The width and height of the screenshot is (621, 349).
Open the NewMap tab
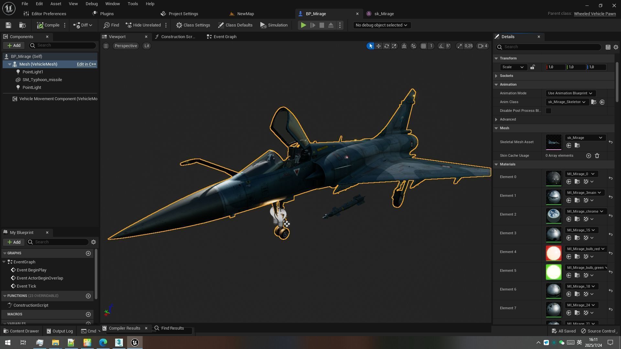(x=242, y=14)
